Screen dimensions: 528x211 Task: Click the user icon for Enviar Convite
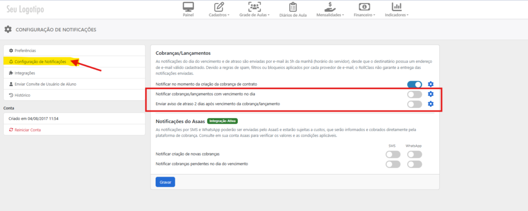(11, 84)
